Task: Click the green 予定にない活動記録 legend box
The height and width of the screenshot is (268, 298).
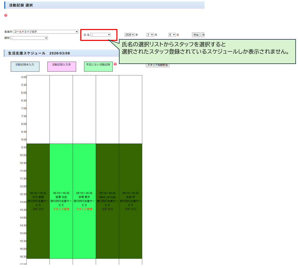Action: tap(98, 67)
